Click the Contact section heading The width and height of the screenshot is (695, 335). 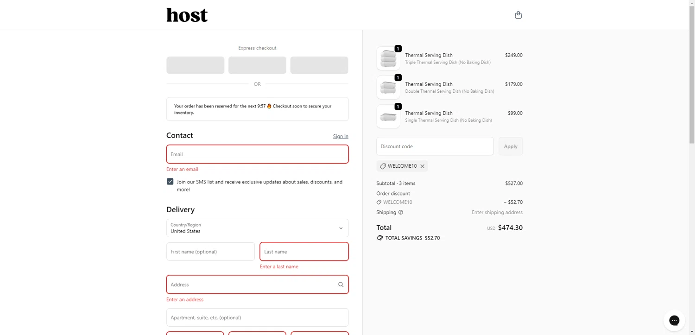tap(180, 135)
